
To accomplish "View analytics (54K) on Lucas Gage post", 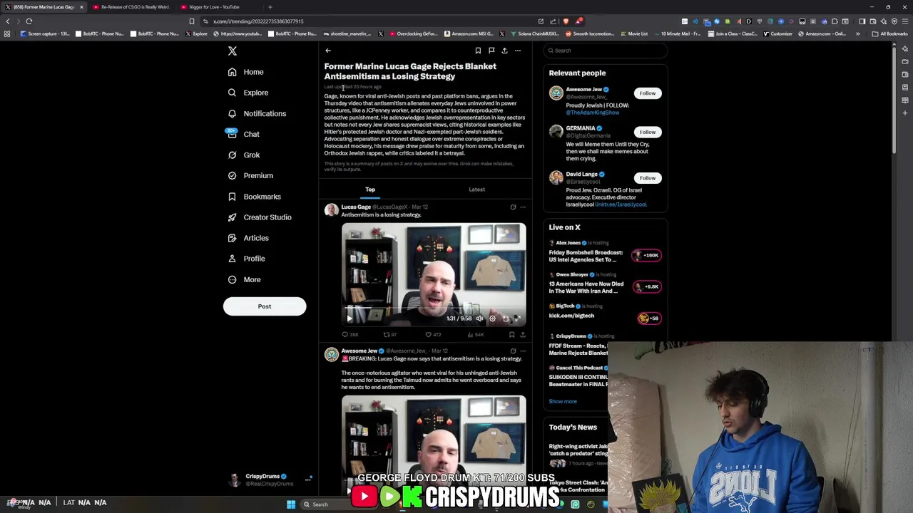I will coord(476,334).
